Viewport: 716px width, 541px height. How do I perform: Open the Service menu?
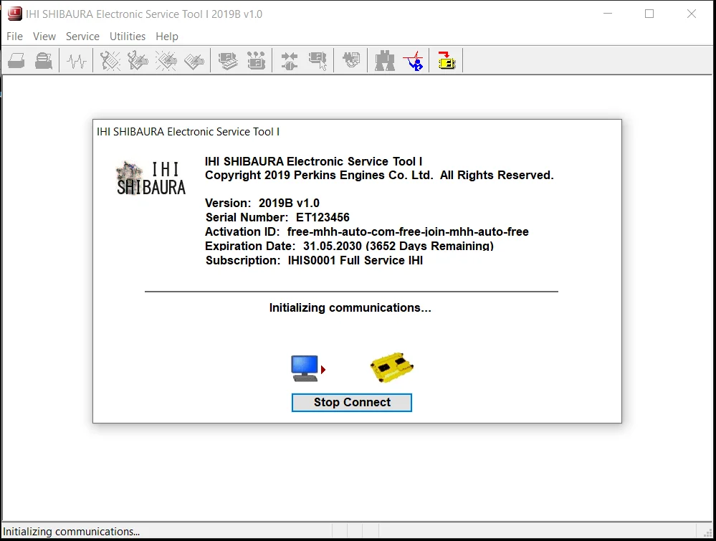point(82,36)
